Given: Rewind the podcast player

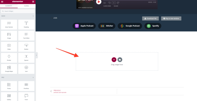Looking at the screenshot, I should coord(109,3).
